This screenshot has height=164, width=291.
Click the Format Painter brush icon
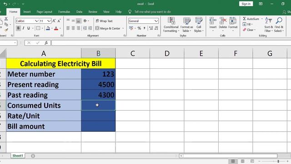click(x=6, y=30)
